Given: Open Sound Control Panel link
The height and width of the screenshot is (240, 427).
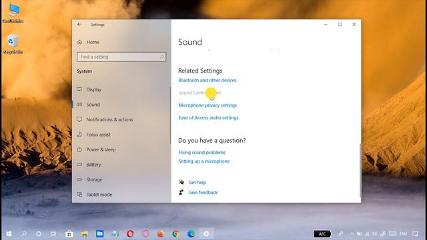Looking at the screenshot, I should (x=199, y=93).
